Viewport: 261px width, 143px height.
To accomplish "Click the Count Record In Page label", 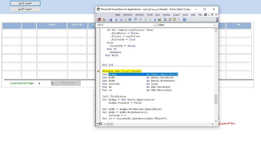I will point(22,83).
